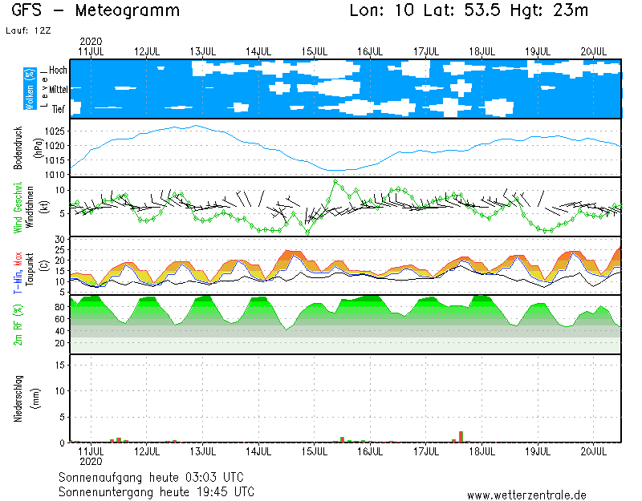Select the "15" tick on the temperature axis
Image resolution: width=642 pixels, height=501 pixels.
tap(59, 271)
